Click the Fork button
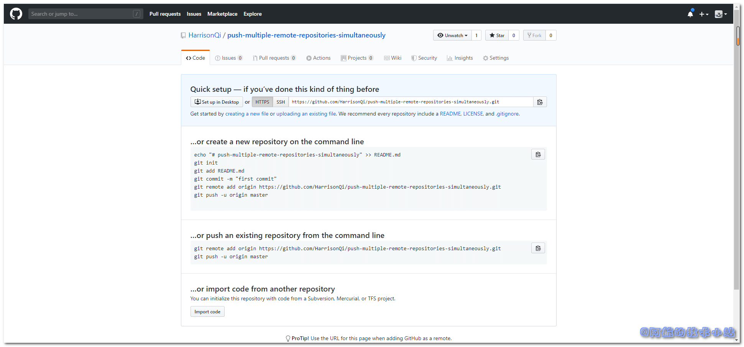 coord(534,36)
